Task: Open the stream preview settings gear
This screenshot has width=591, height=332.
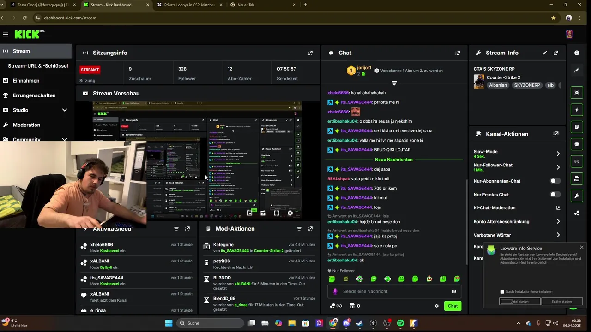Action: click(290, 213)
